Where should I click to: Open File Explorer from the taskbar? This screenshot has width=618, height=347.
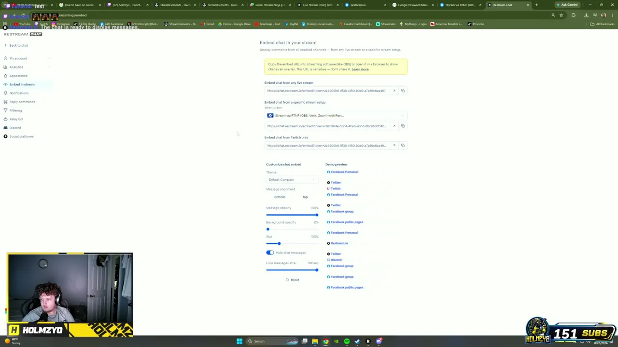click(315, 341)
